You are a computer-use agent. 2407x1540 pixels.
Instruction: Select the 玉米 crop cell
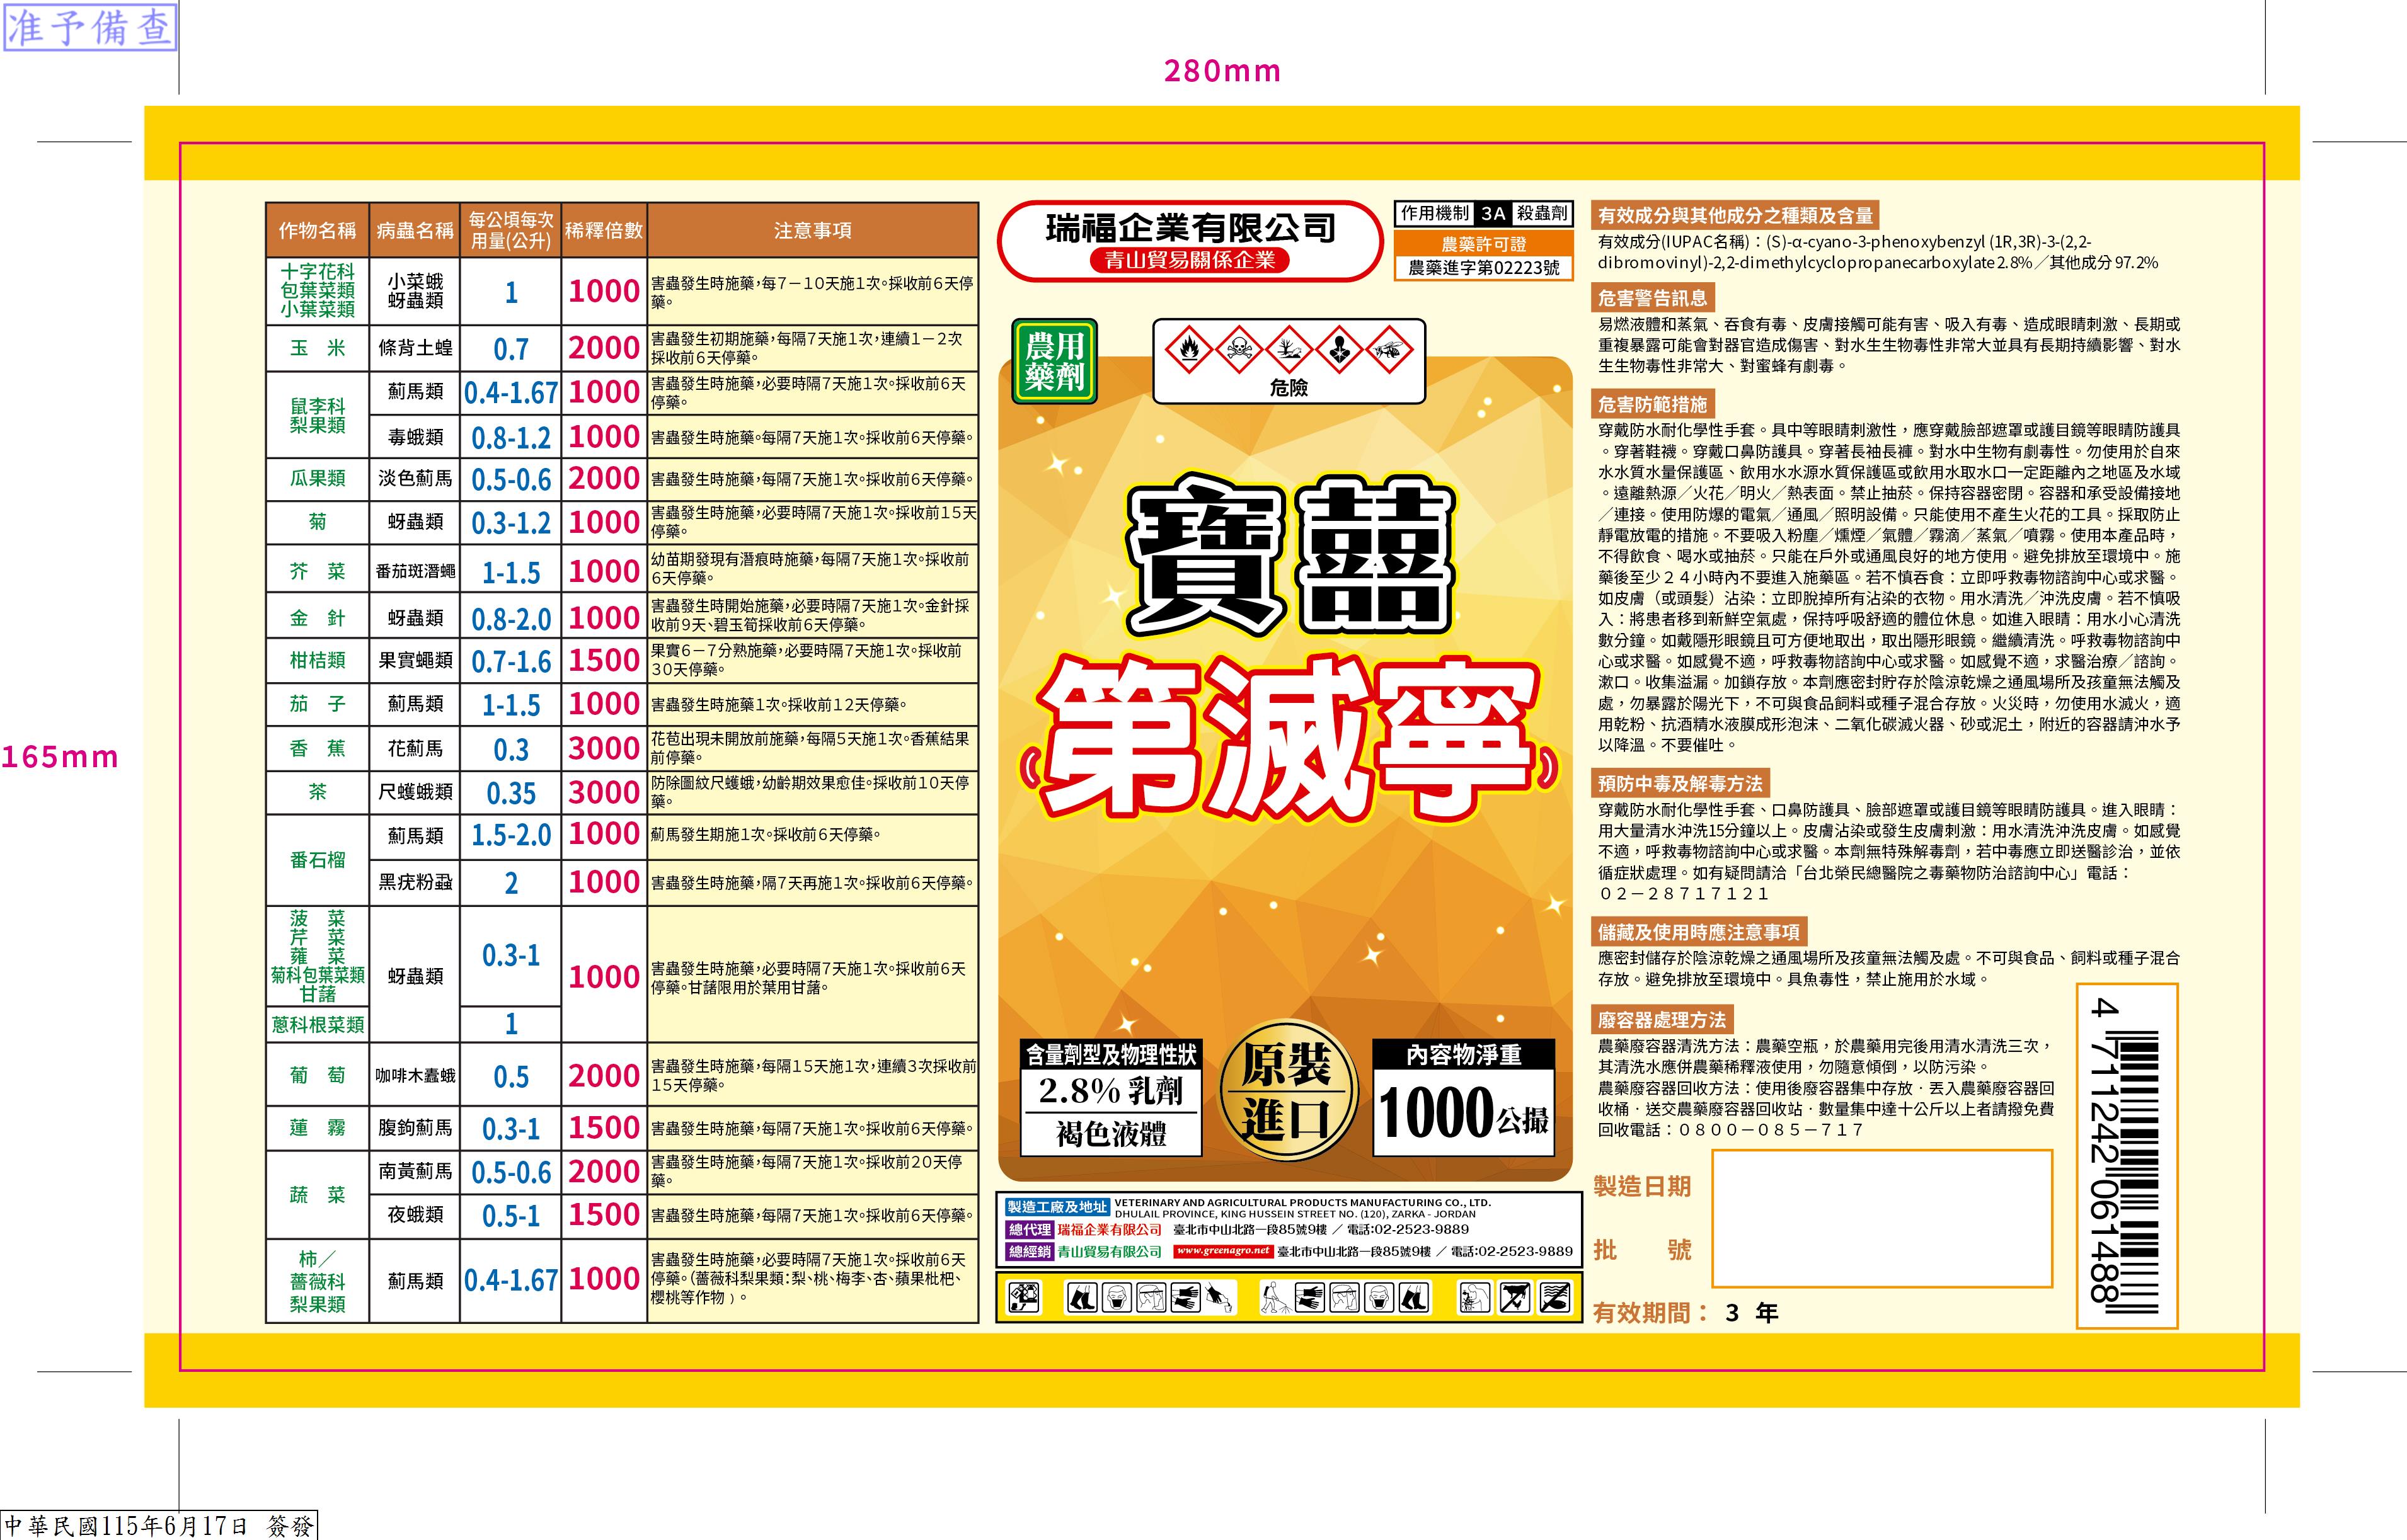pos(317,348)
